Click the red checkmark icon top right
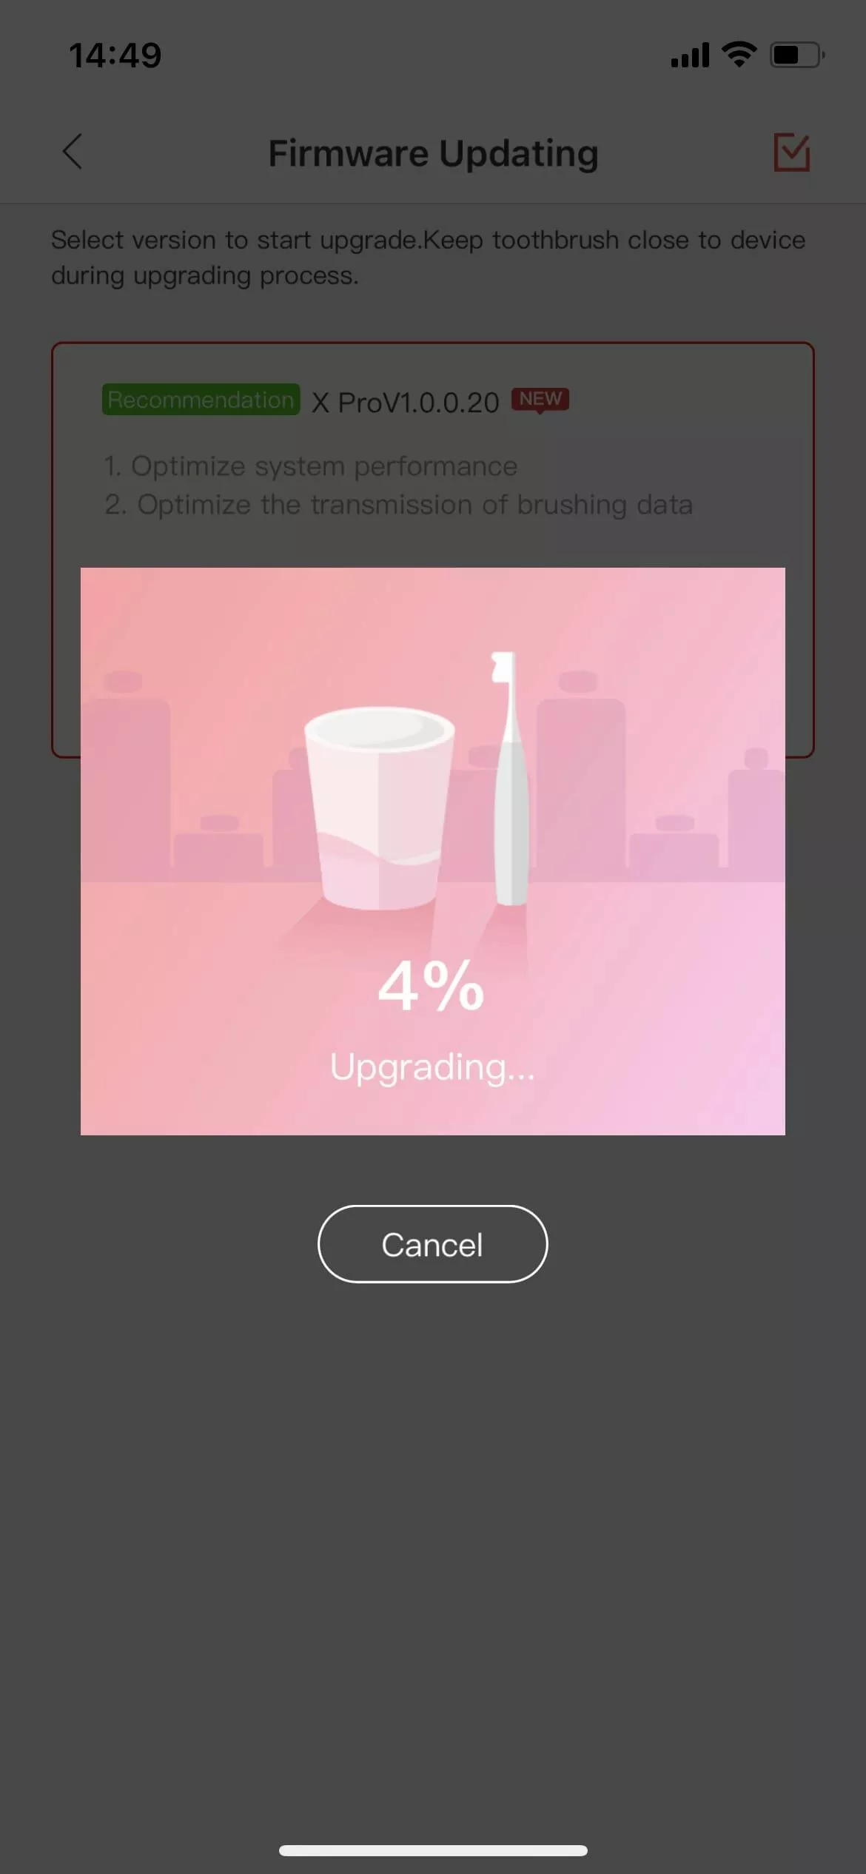The width and height of the screenshot is (866, 1874). click(791, 152)
